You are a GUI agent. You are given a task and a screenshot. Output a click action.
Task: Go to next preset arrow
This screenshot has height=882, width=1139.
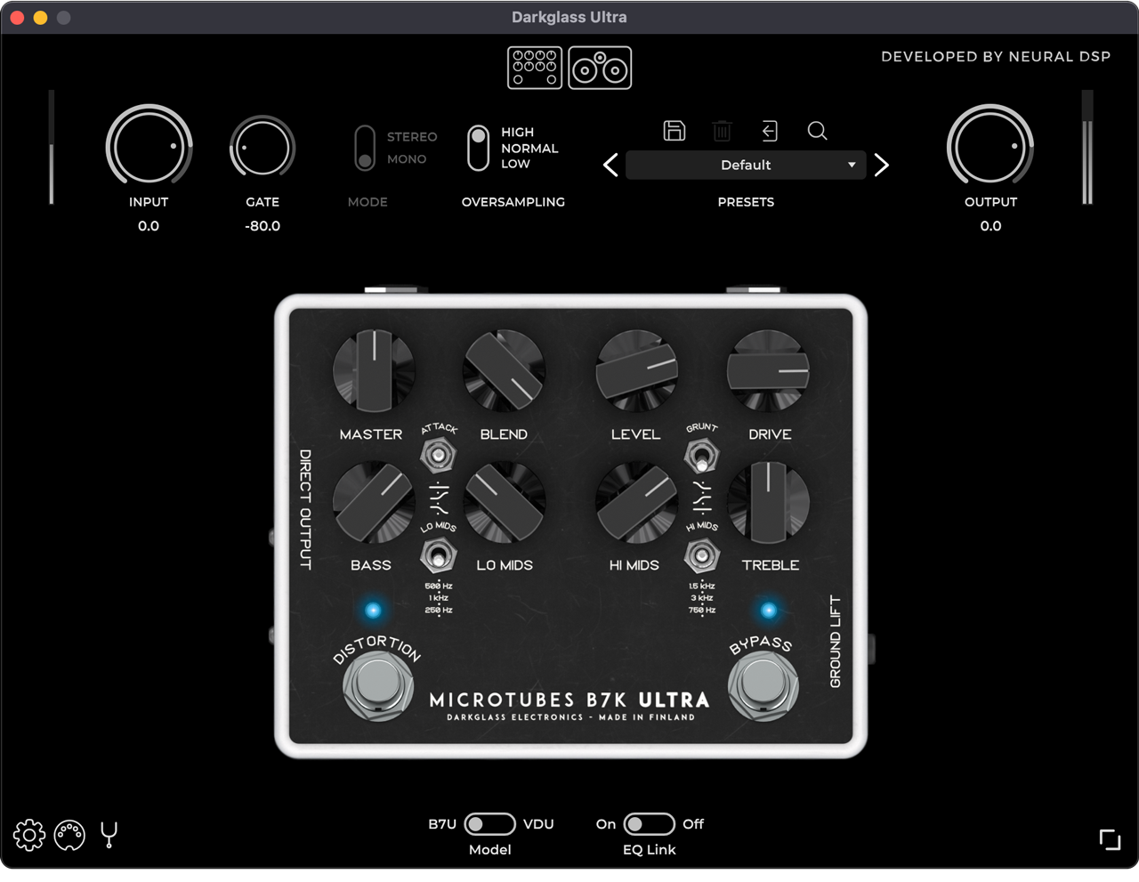(x=881, y=165)
